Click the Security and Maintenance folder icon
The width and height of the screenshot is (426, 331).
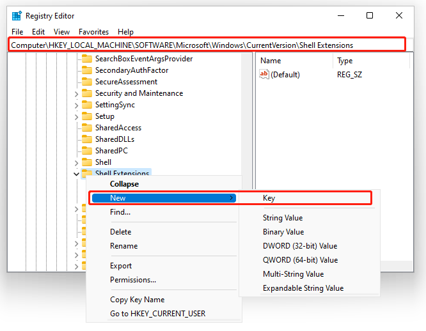(x=87, y=93)
